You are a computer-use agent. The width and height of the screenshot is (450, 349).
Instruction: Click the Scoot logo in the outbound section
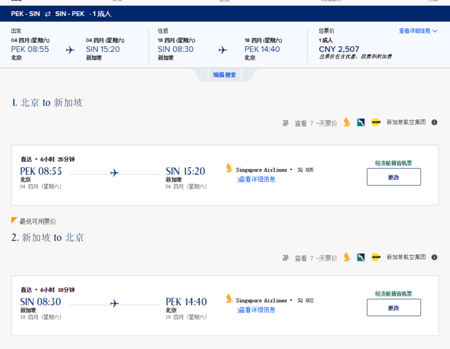pos(375,122)
